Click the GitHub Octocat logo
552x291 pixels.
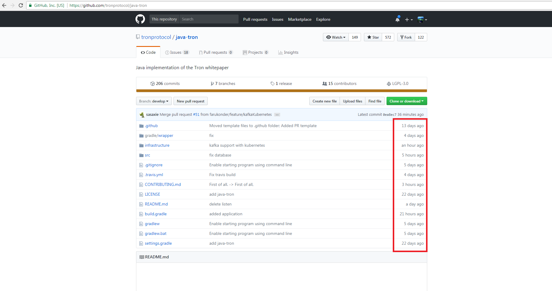pyautogui.click(x=140, y=19)
